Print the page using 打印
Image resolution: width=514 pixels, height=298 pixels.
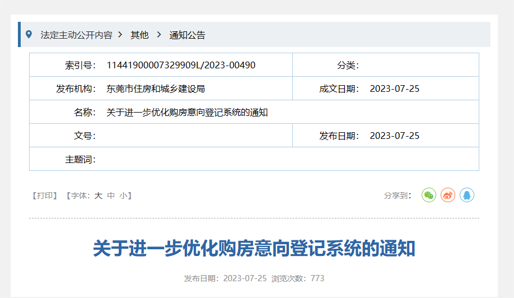[x=45, y=195]
